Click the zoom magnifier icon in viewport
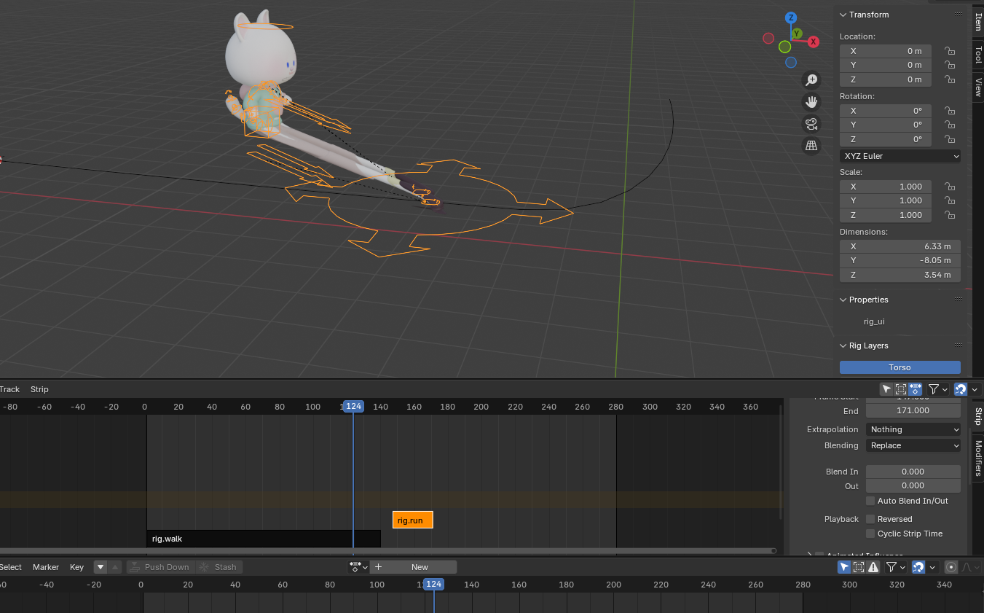Viewport: 984px width, 613px height. pos(811,80)
